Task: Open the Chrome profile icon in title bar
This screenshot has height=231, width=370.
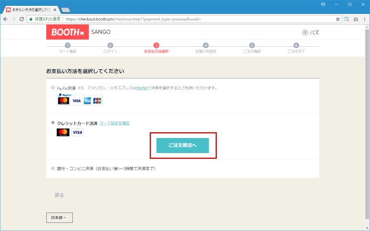Action: tap(323, 4)
